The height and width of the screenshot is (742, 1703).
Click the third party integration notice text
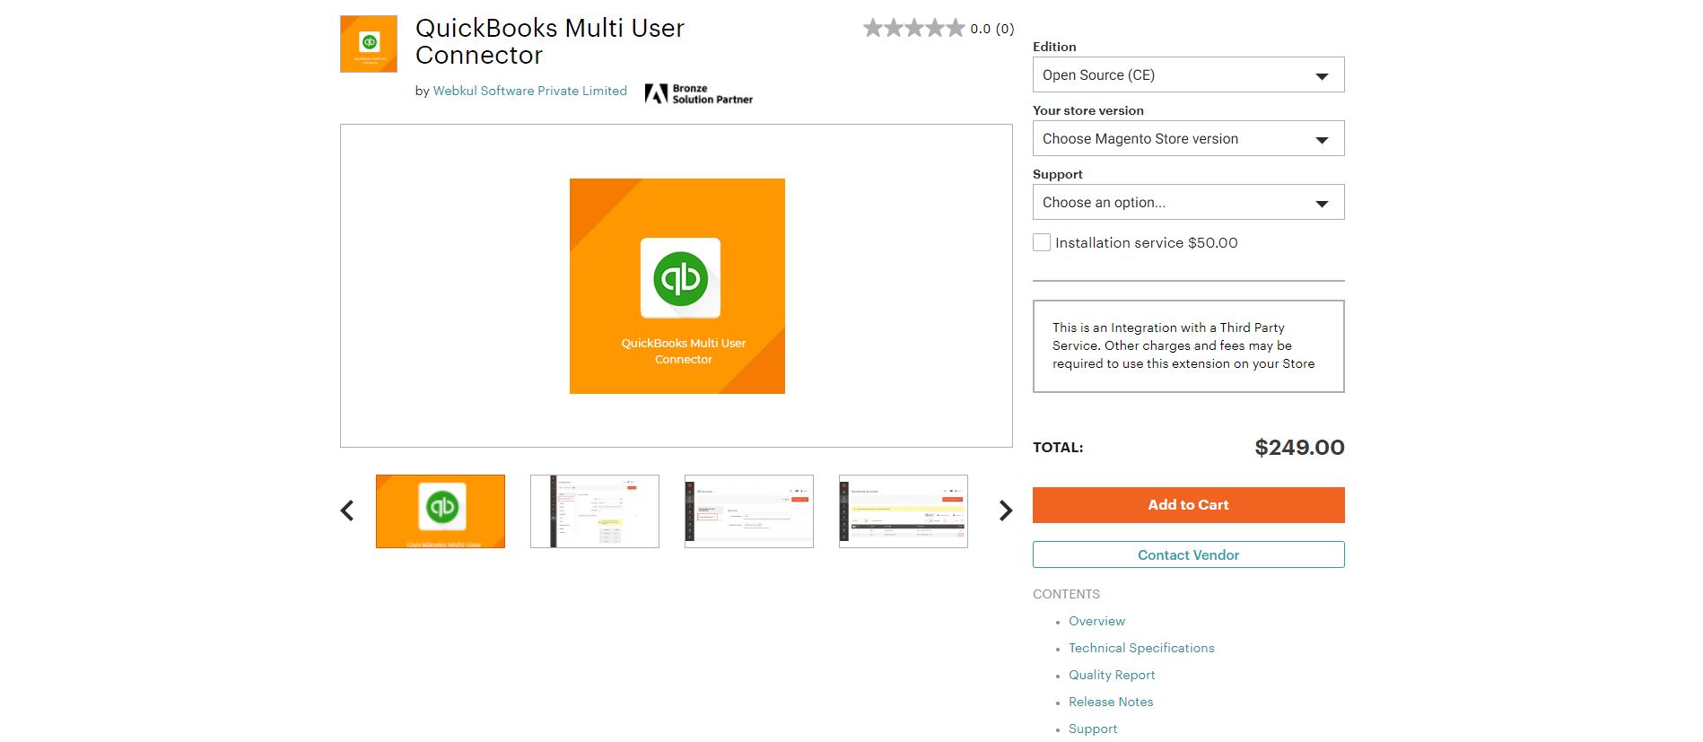(x=1183, y=345)
